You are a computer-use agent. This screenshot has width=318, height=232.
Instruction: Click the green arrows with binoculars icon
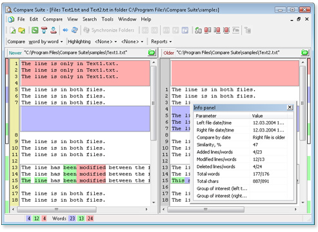[x=198, y=30]
